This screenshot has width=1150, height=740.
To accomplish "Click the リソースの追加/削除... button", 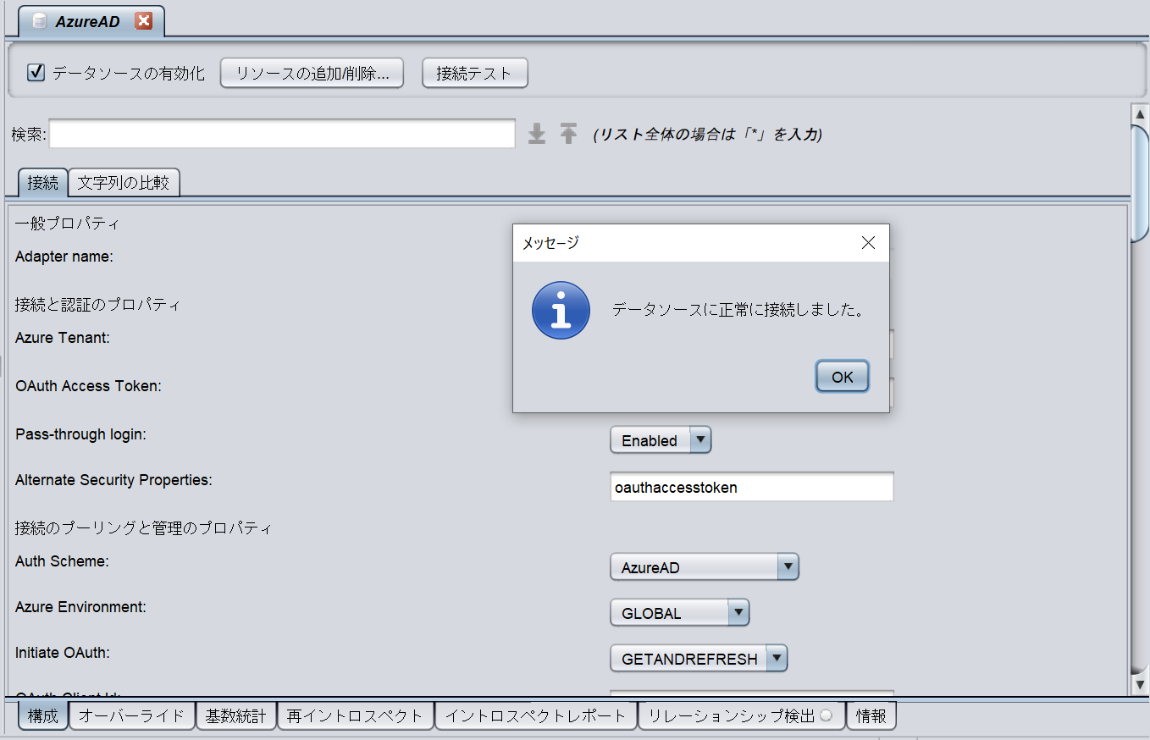I will [x=312, y=73].
